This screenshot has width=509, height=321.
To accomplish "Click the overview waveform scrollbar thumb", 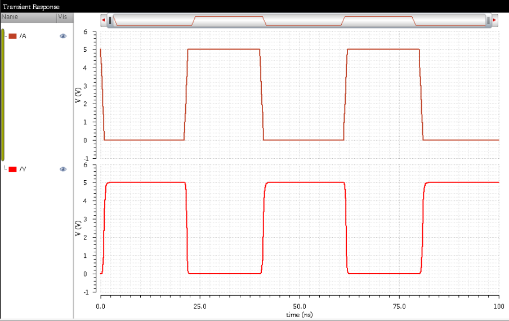I will [x=300, y=21].
